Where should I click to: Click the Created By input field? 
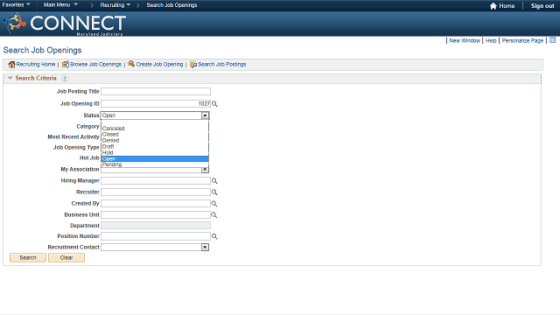coord(156,204)
